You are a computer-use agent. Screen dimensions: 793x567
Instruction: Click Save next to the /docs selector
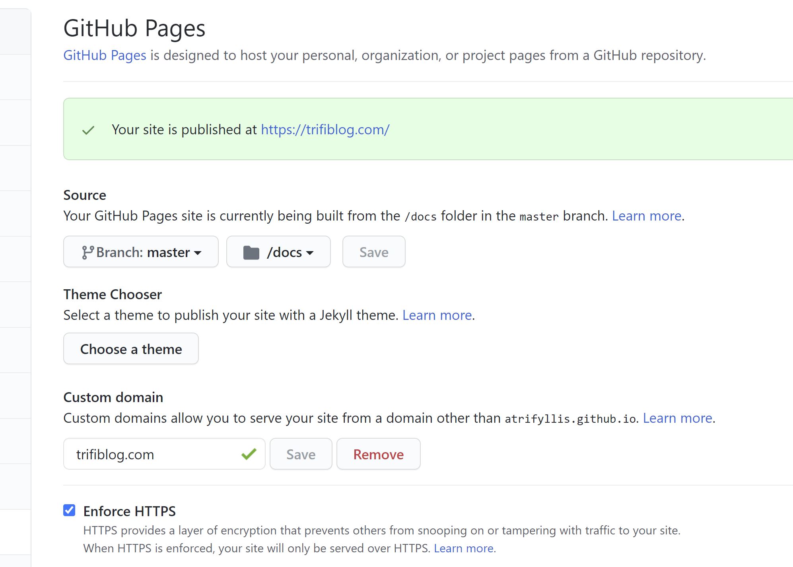[x=374, y=252]
